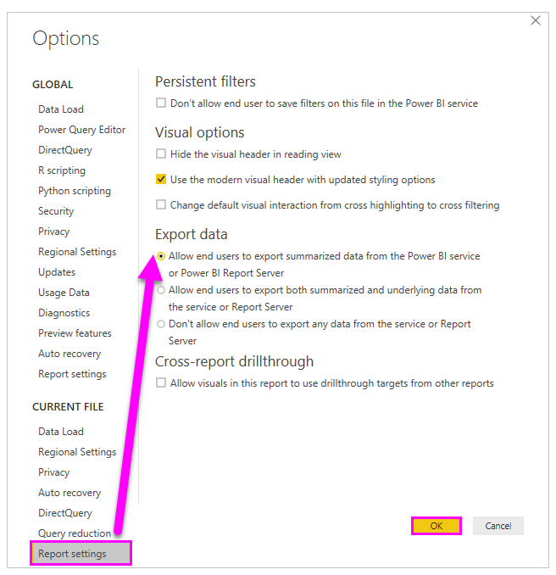This screenshot has height=575, width=556.
Task: Select Auto recovery under CURRENT FILE
Action: point(69,493)
